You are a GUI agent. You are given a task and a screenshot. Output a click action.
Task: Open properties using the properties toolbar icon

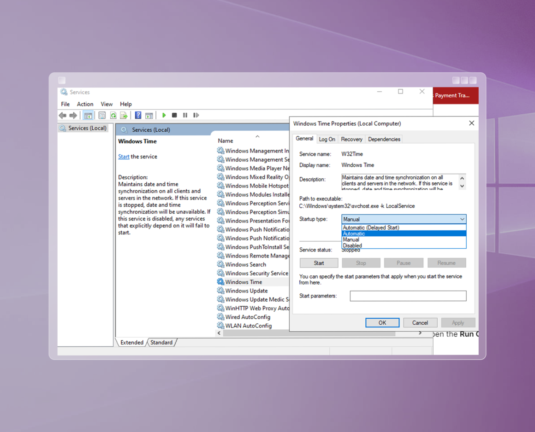pos(102,115)
